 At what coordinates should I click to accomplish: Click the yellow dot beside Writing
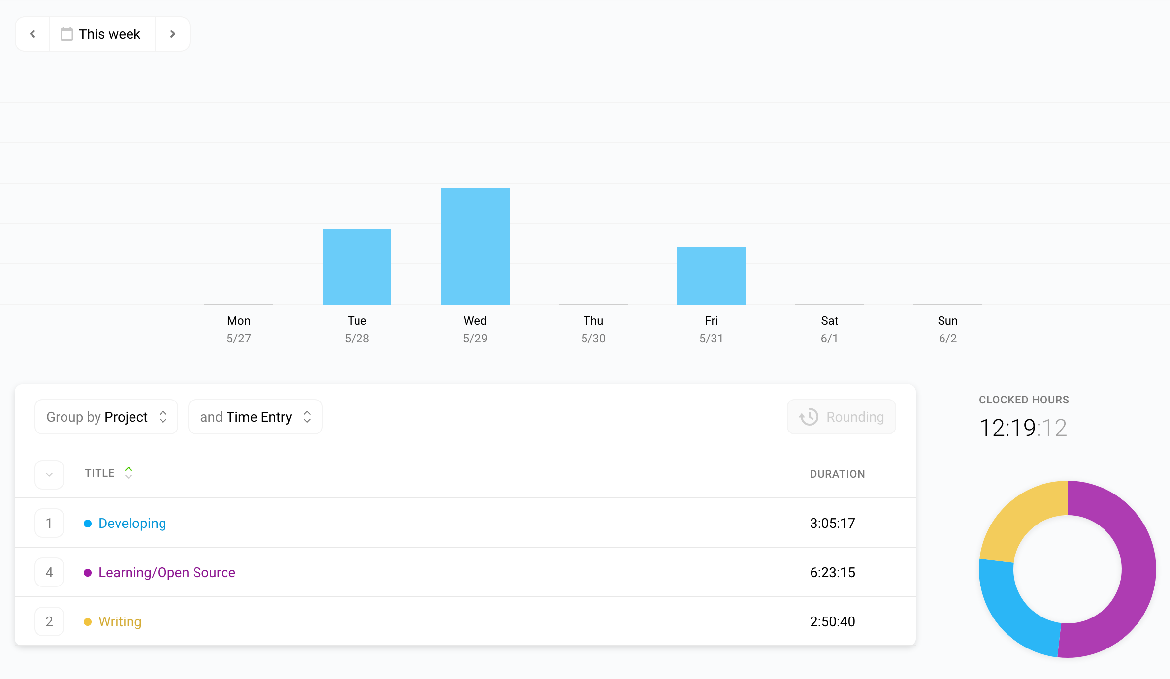pyautogui.click(x=88, y=622)
